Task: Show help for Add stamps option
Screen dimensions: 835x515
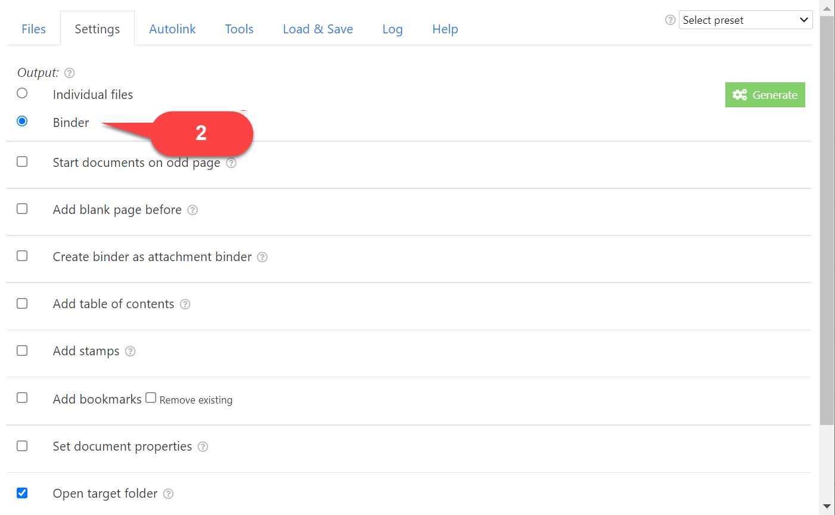Action: (131, 351)
